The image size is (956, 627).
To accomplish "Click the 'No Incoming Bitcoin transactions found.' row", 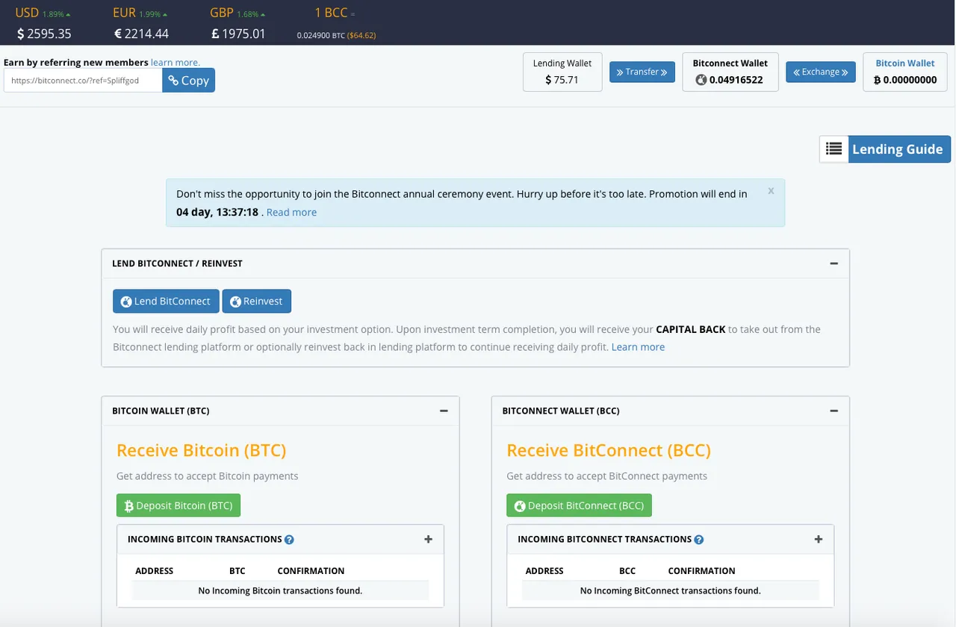I will [x=280, y=590].
